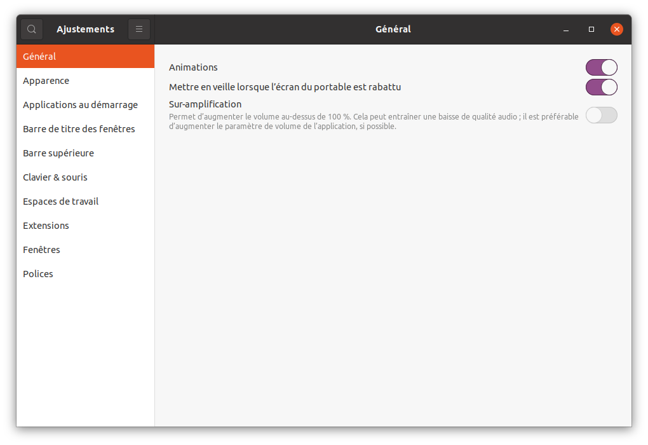Select Barre supérieure in sidebar

(x=86, y=153)
